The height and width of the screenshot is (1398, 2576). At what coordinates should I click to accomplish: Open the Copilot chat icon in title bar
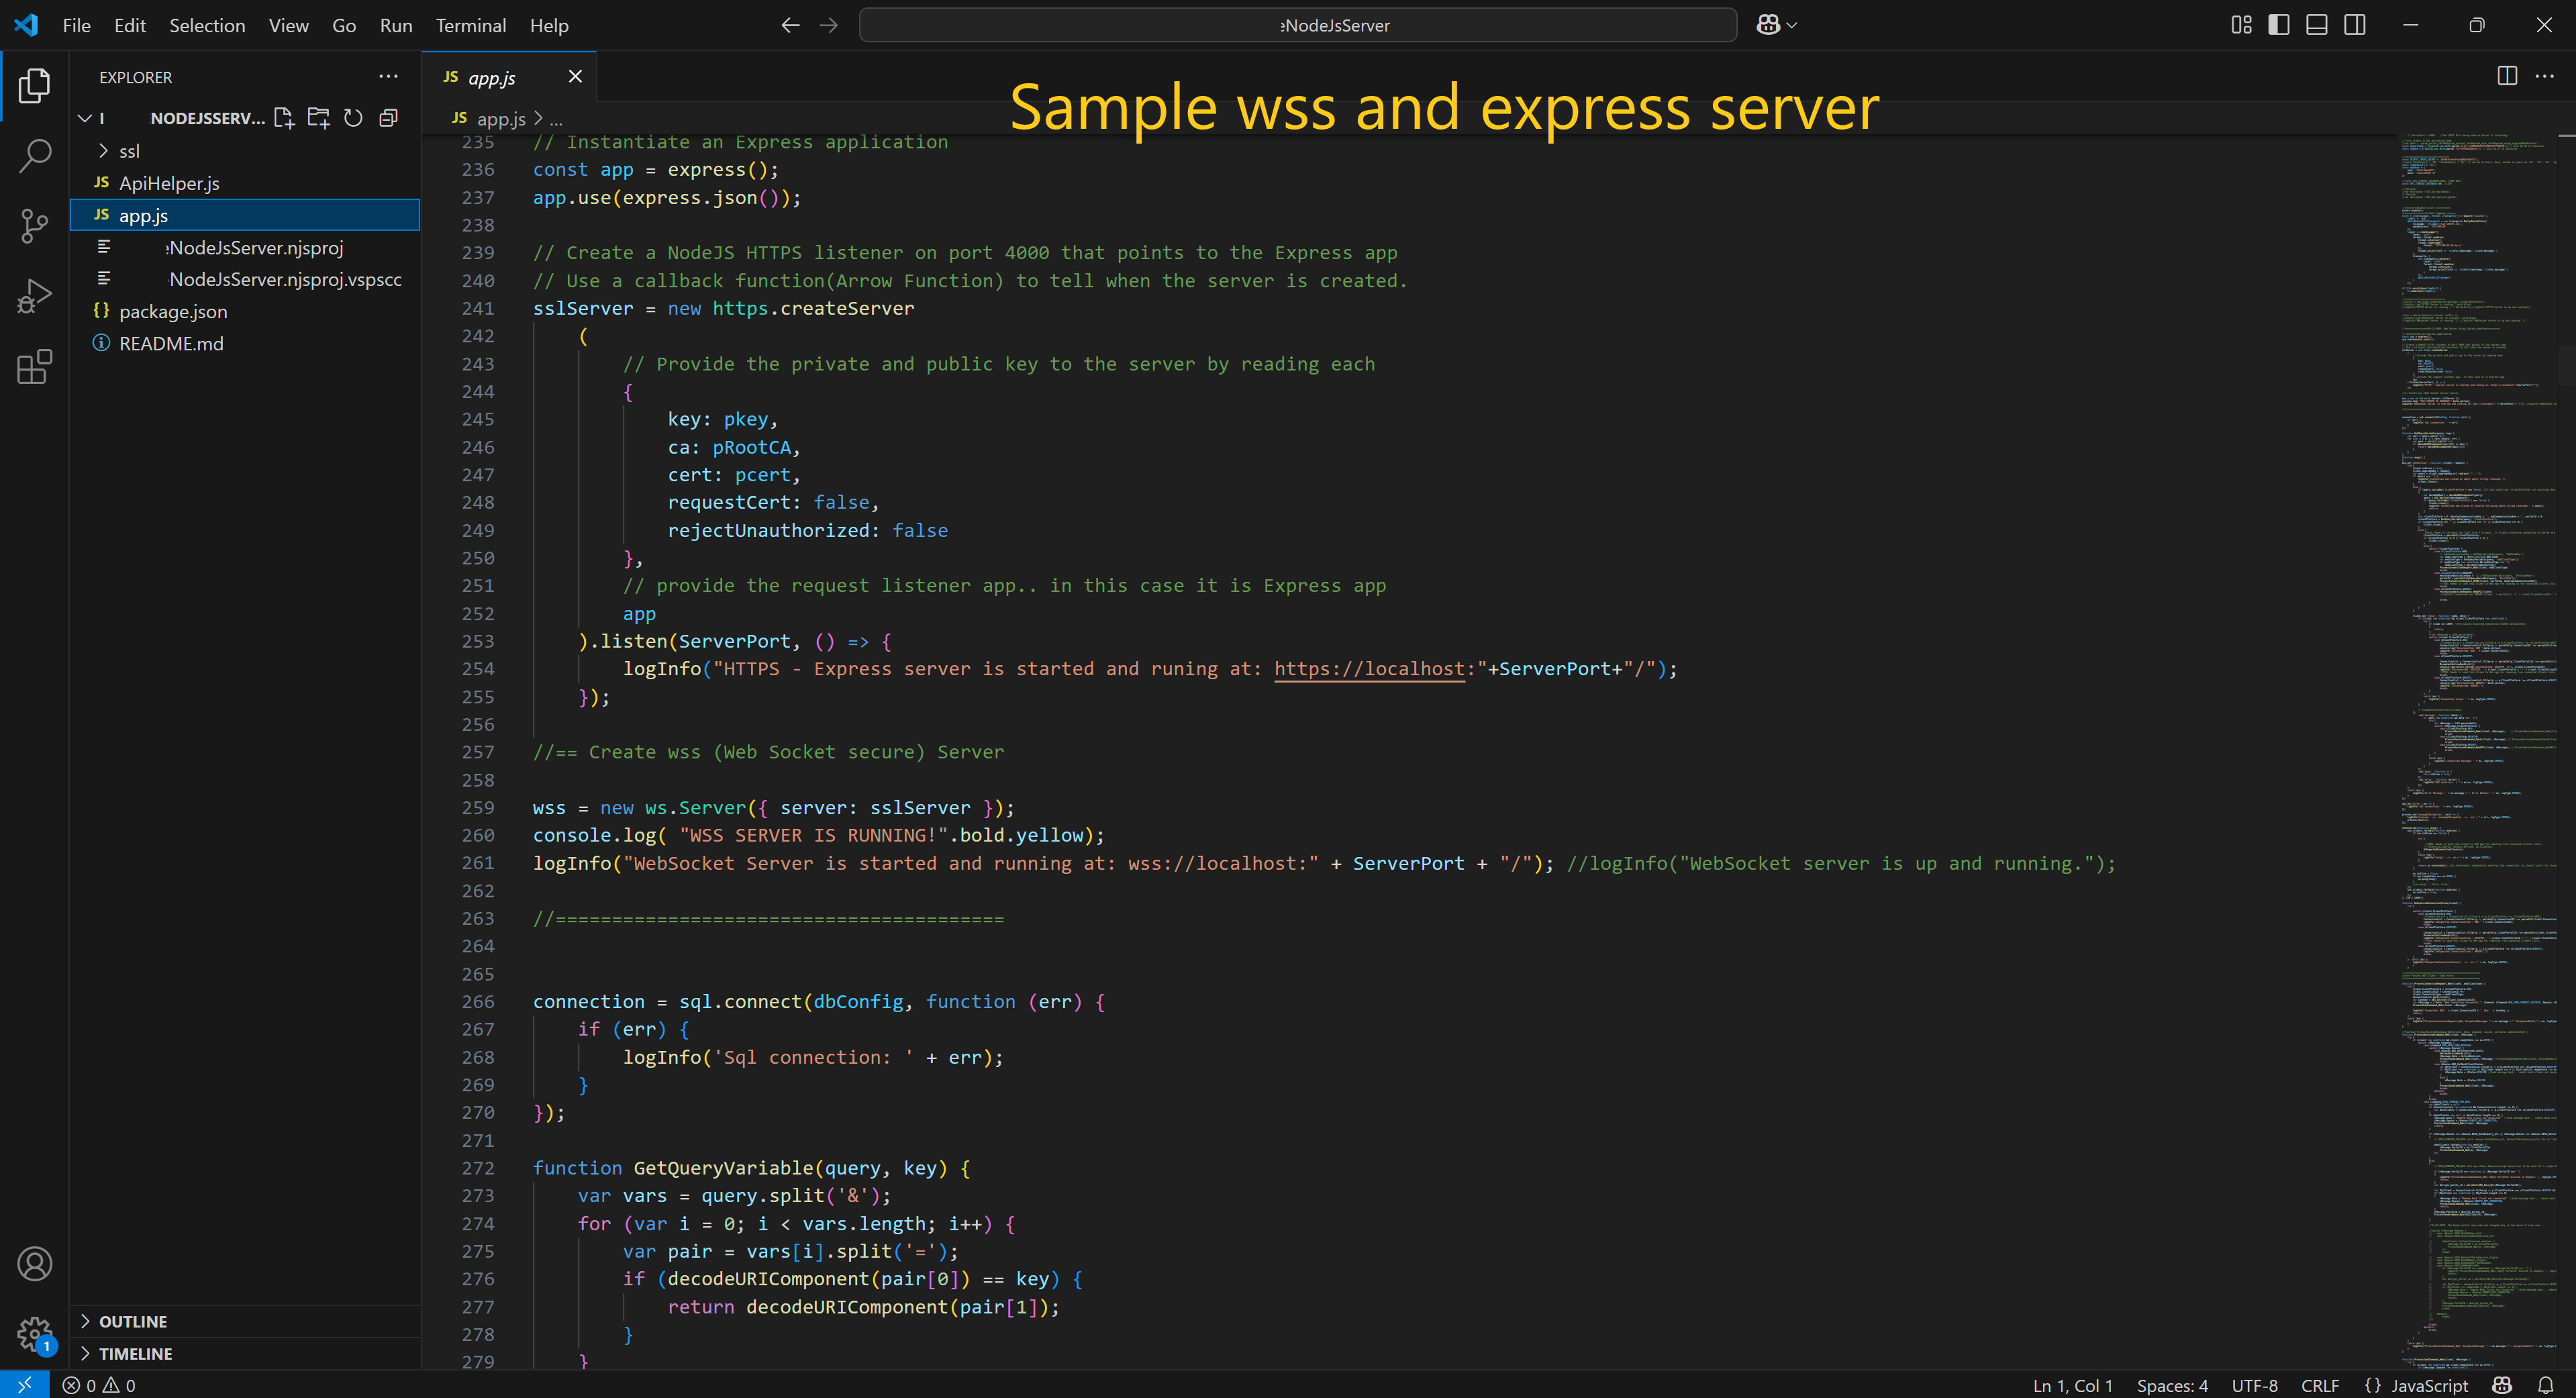[1767, 25]
